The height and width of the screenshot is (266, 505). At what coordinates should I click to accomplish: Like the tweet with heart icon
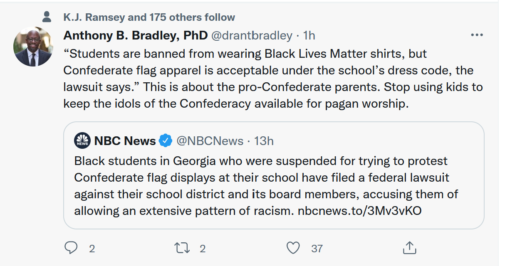pos(294,248)
